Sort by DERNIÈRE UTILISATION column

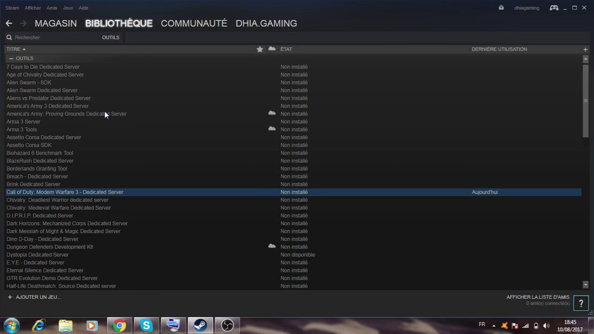(499, 49)
